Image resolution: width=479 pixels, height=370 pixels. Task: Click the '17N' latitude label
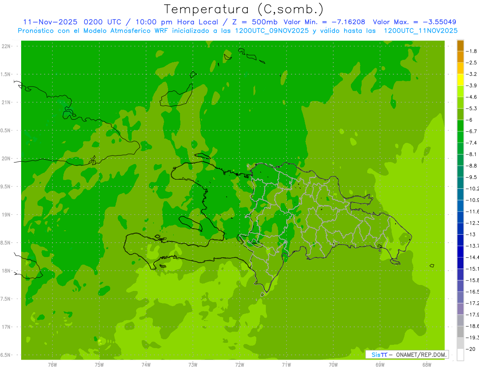coord(6,327)
